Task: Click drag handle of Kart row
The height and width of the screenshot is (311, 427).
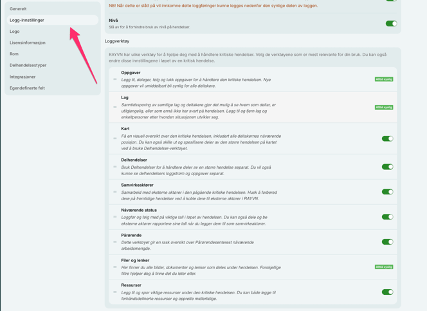Action: point(115,138)
